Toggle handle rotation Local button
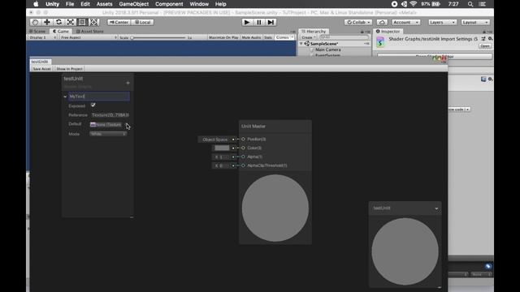This screenshot has height=292, width=520. click(143, 22)
